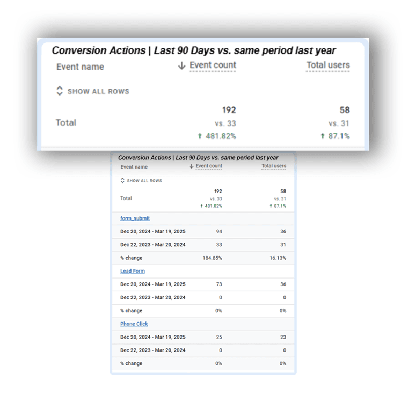This screenshot has width=408, height=395.
Task: Click green 87.1% up arrow in large card
Action: point(323,136)
